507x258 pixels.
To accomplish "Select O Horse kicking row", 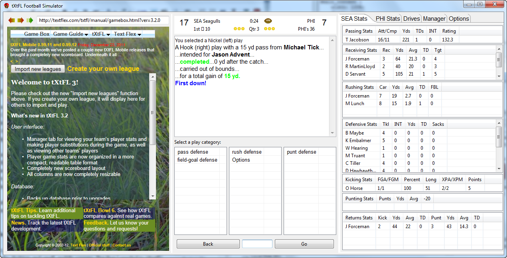I will click(x=422, y=188).
